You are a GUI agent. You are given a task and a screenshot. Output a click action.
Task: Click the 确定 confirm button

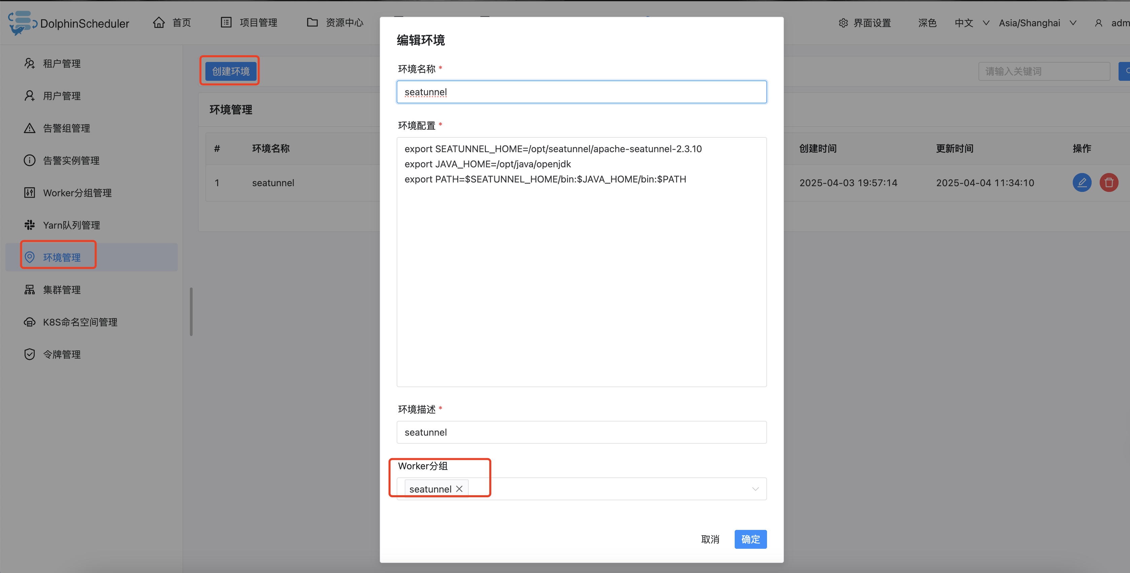[x=750, y=539]
